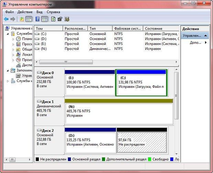
Task: Click the disk management icon in tree
Action: click(x=18, y=76)
